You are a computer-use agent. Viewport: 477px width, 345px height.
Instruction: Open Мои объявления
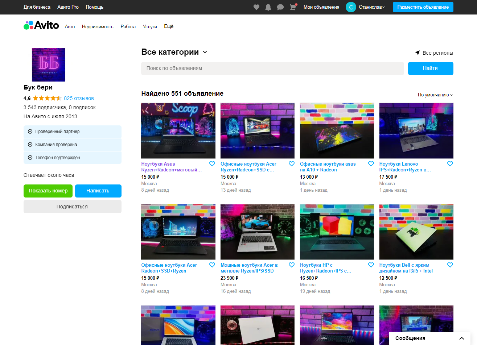[x=321, y=7]
